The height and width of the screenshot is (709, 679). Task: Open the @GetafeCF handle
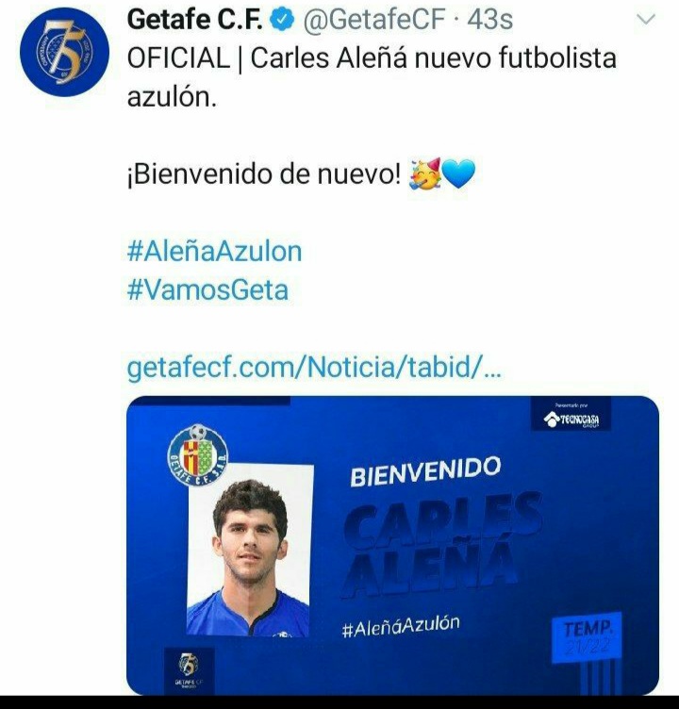374,20
